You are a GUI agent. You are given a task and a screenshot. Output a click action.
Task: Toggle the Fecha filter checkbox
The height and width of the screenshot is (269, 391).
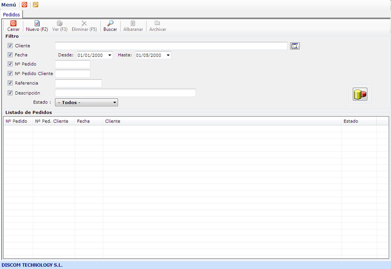coord(10,55)
